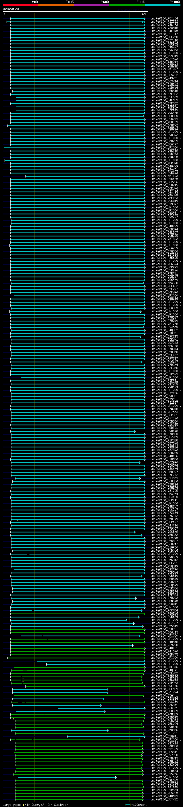
Task: Select hit label UniRef100_B9F6Z5
Action: 164,97
